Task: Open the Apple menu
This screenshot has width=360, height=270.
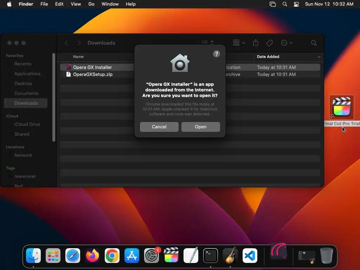Action: click(9, 4)
